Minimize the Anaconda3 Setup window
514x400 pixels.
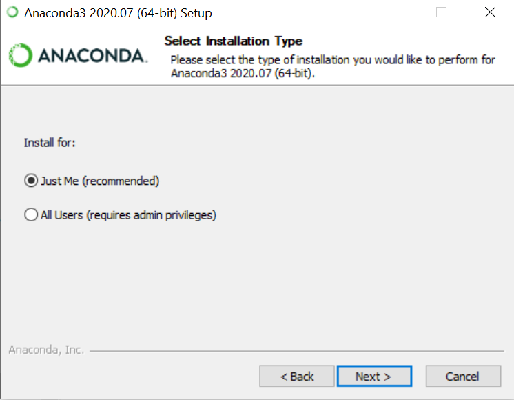pyautogui.click(x=393, y=12)
